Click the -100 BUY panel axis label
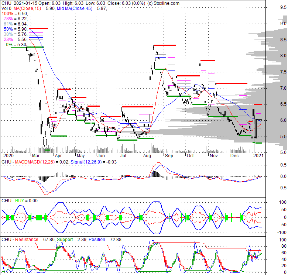Image resolution: width=288 pixels, height=275 pixels. tap(282, 233)
